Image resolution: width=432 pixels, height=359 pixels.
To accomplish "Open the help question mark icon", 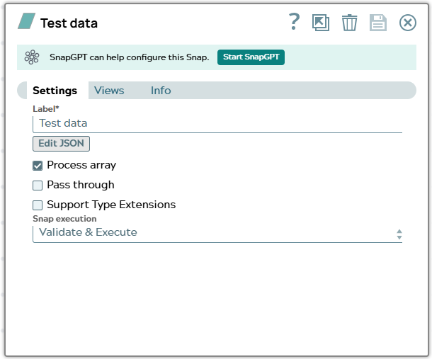I will click(294, 22).
